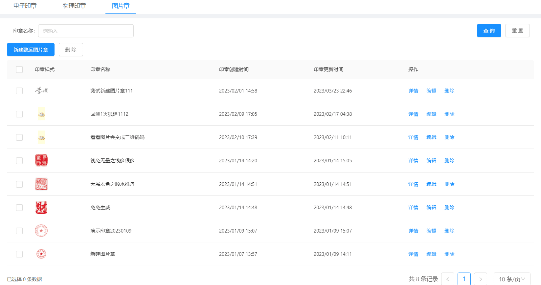Viewport: 541px width, 285px height.
Task: Select the 图片章 tab
Action: coord(121,6)
